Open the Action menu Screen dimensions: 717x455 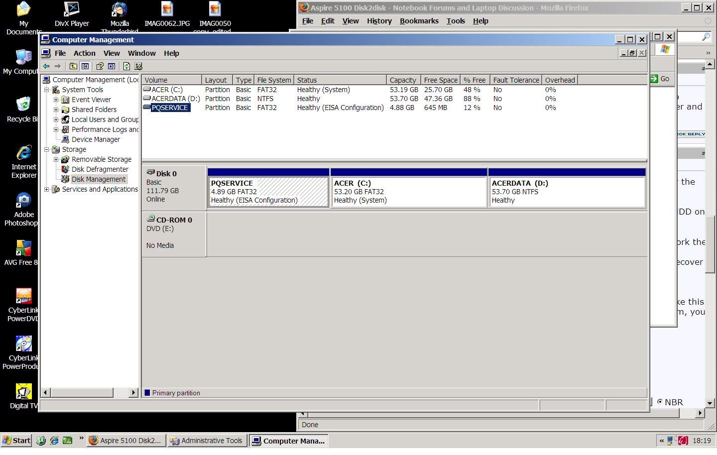click(85, 53)
